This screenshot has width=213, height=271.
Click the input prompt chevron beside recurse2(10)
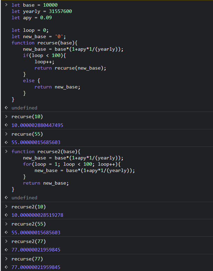coord(6,206)
